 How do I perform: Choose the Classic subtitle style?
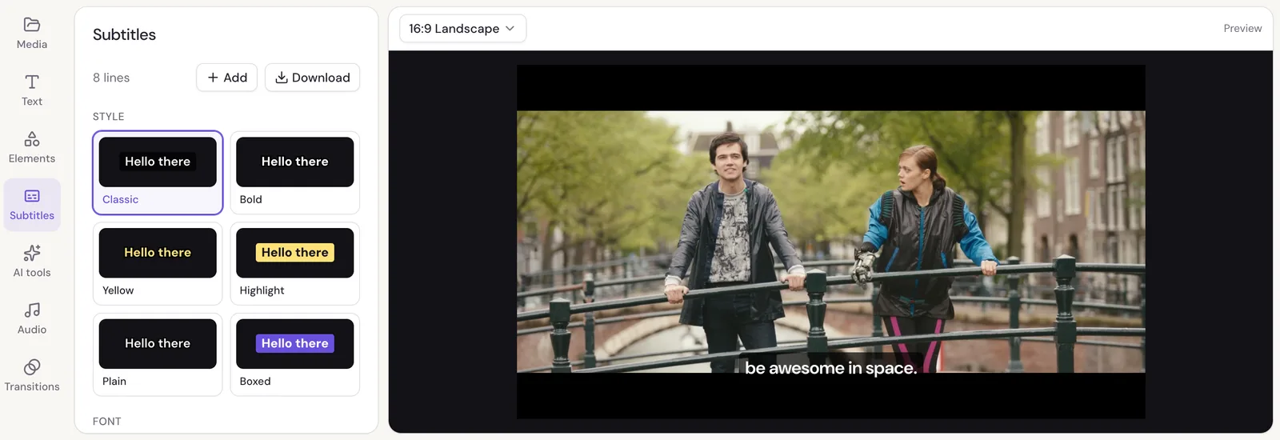point(158,173)
